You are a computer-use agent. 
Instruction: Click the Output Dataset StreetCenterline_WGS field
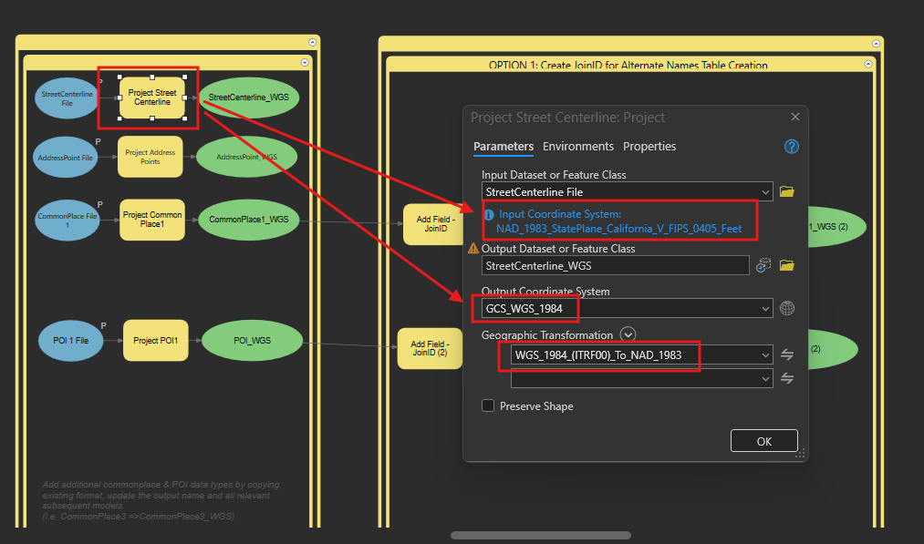click(x=615, y=265)
